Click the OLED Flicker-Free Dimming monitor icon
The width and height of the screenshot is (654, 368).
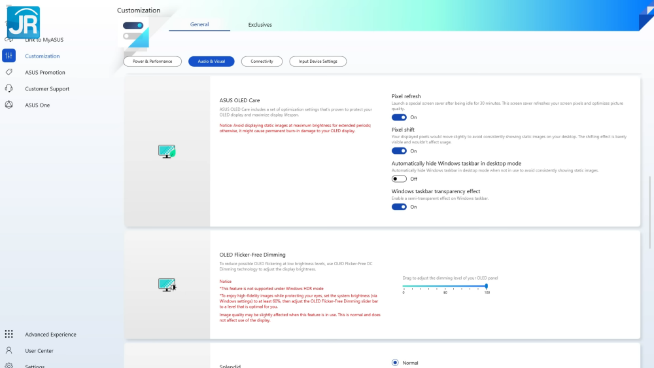[167, 285]
